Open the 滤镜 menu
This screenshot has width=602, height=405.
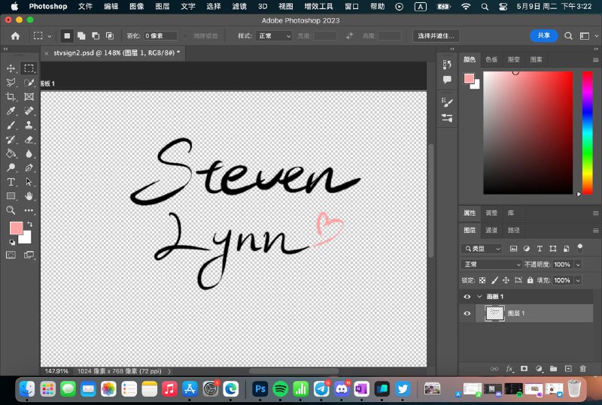[x=238, y=6]
